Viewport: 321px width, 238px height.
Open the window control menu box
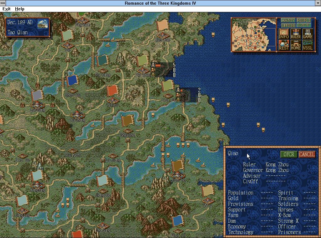click(x=3, y=3)
